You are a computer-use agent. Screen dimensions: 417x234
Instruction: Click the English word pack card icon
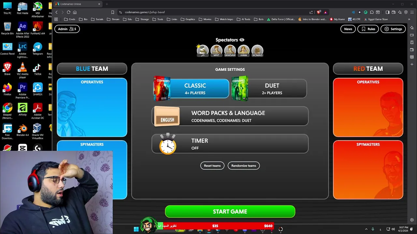[x=167, y=116]
